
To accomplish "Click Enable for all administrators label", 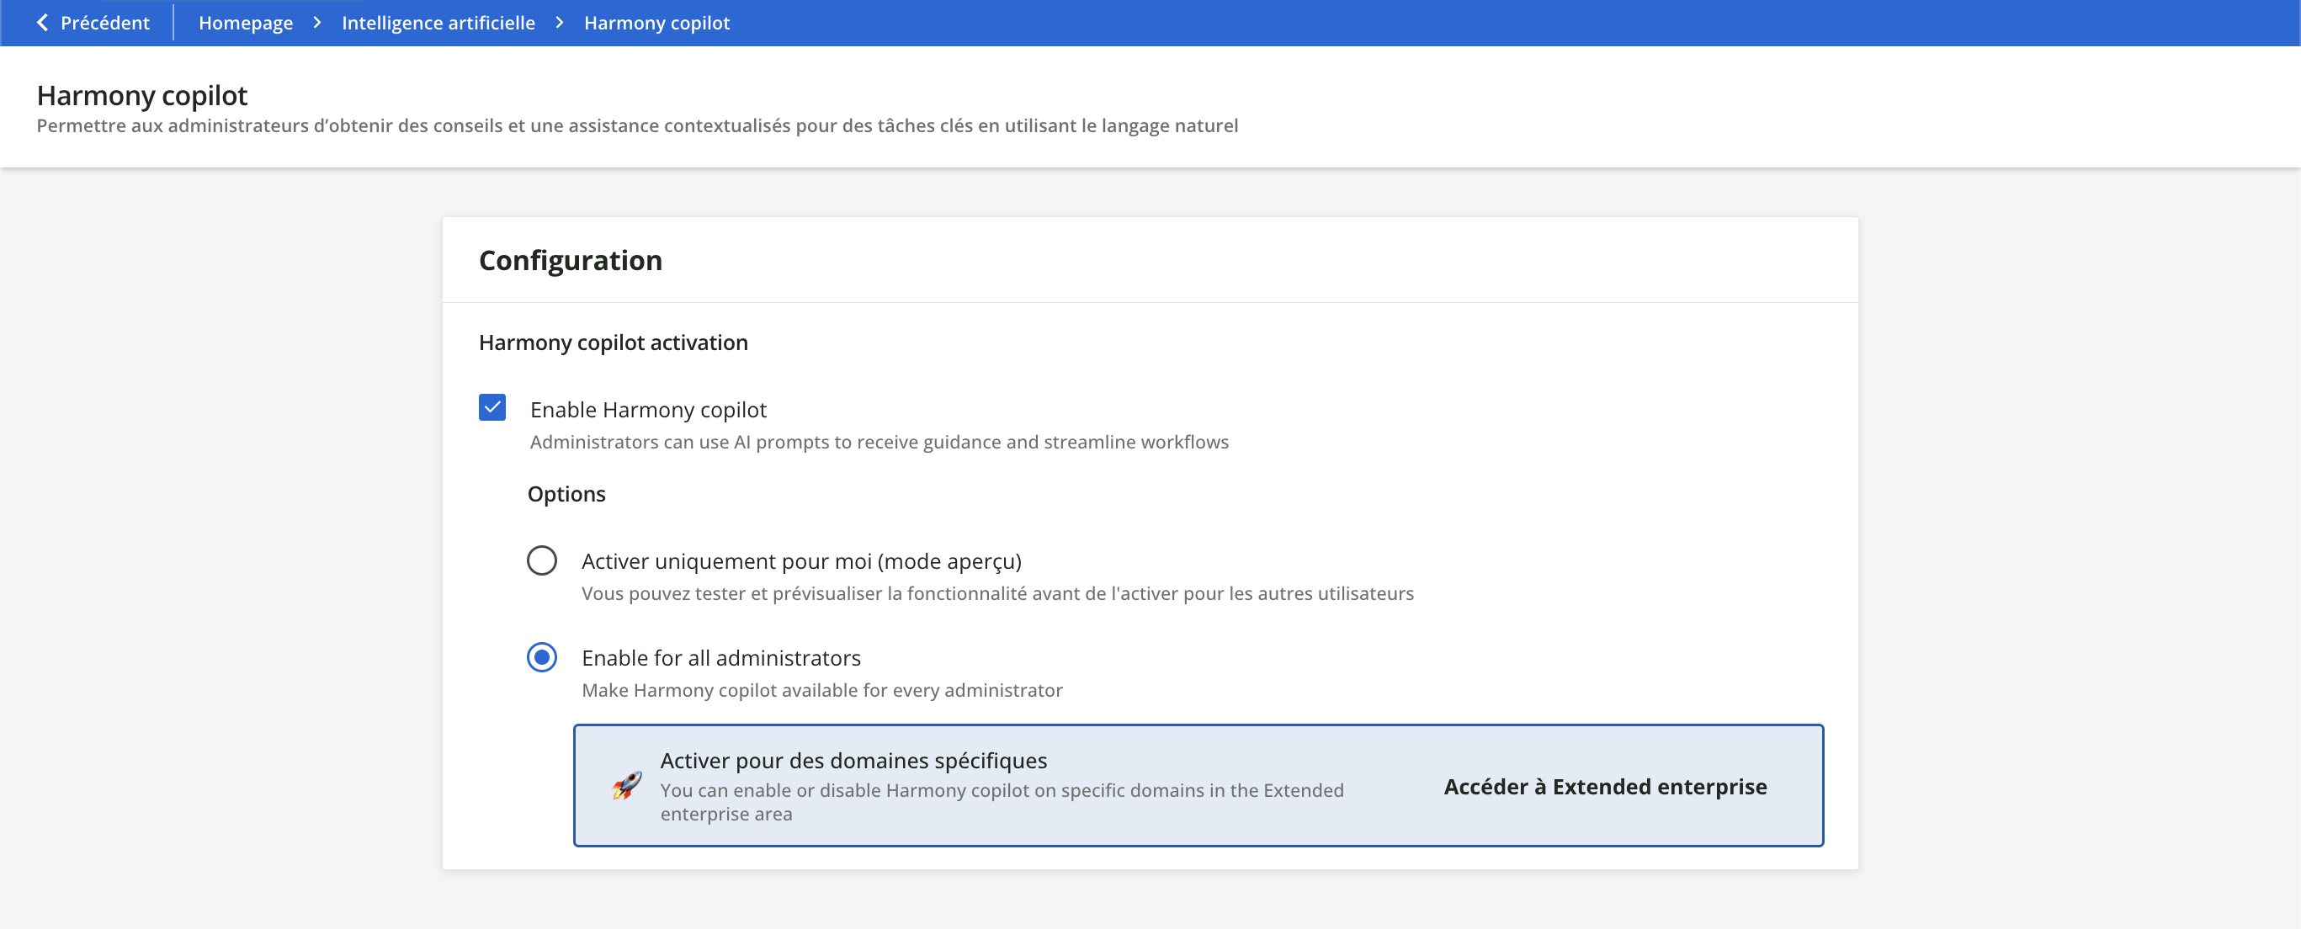I will (720, 657).
